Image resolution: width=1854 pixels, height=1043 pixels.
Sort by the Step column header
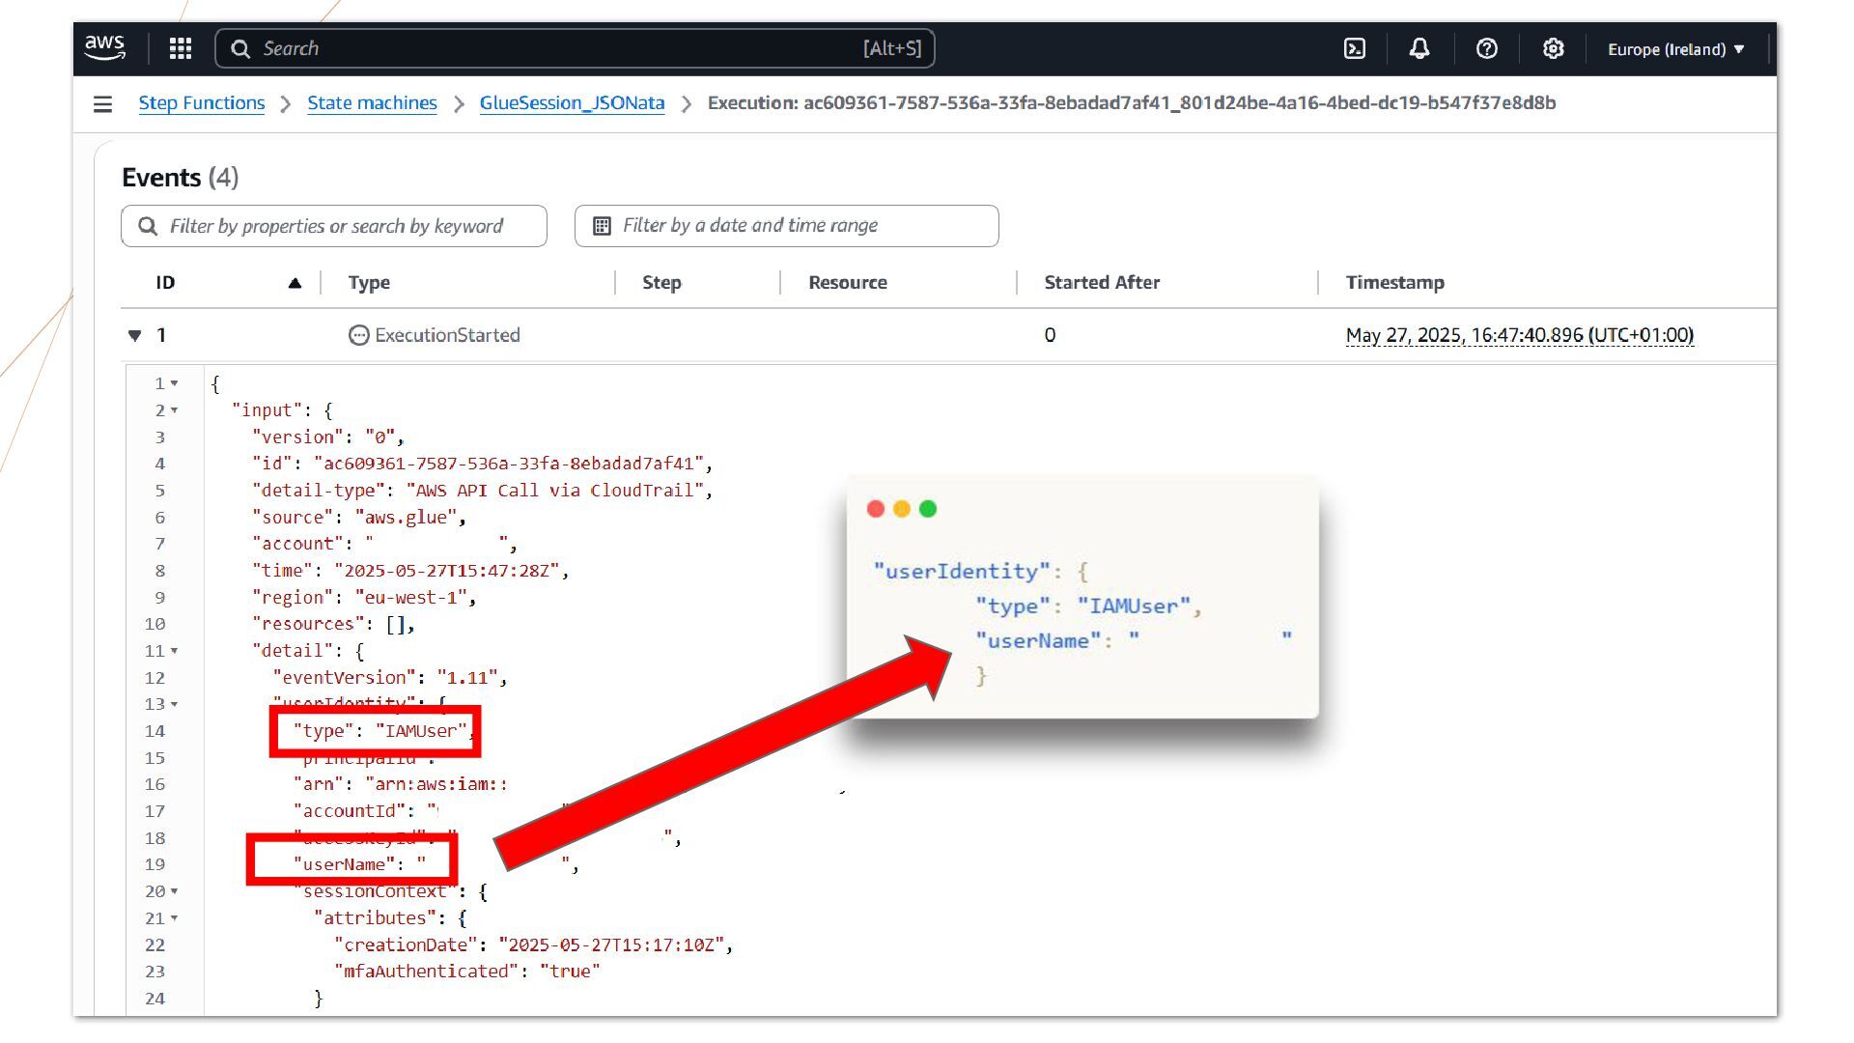pyautogui.click(x=661, y=283)
